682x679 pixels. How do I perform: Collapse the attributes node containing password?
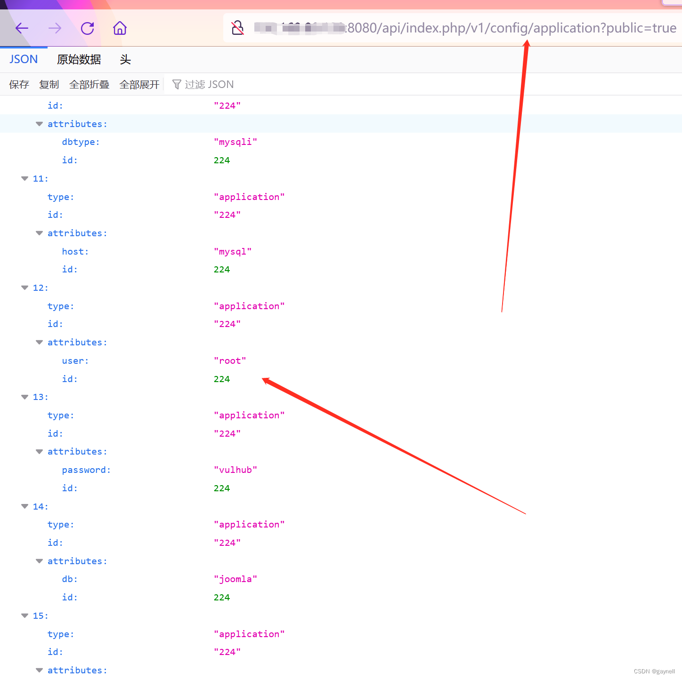point(39,451)
